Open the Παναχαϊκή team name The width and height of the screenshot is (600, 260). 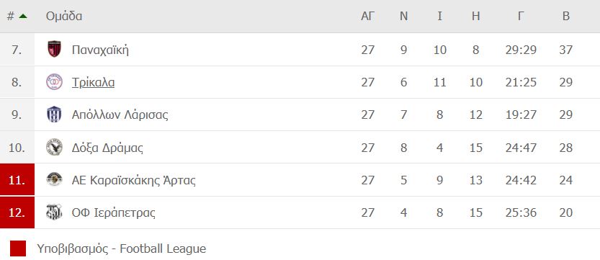[x=100, y=50]
